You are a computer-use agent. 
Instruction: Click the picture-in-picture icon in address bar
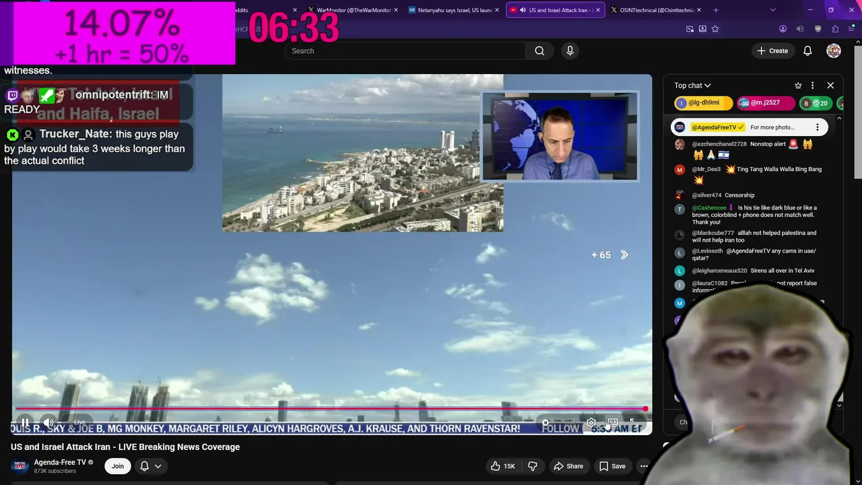pyautogui.click(x=690, y=29)
